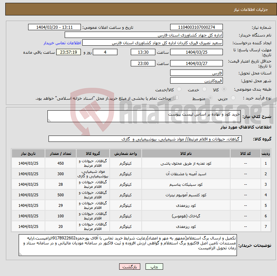This screenshot has height=276, width=277.
Task: Click item گیاخاک (هوموس)
Action: click(x=186, y=216)
